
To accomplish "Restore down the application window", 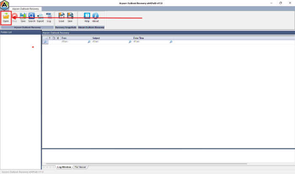I will (281, 3).
